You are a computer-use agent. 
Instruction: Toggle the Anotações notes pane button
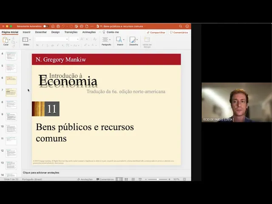85,179
